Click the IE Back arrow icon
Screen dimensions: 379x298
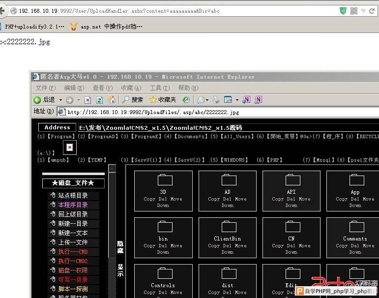click(37, 100)
